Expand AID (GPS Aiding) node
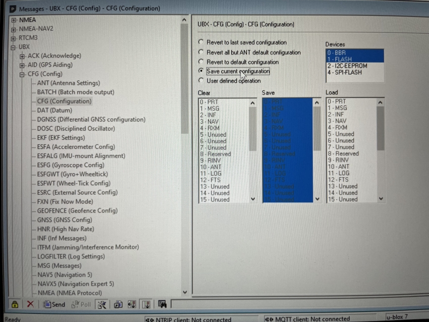This screenshot has height=322, width=429. (x=22, y=66)
